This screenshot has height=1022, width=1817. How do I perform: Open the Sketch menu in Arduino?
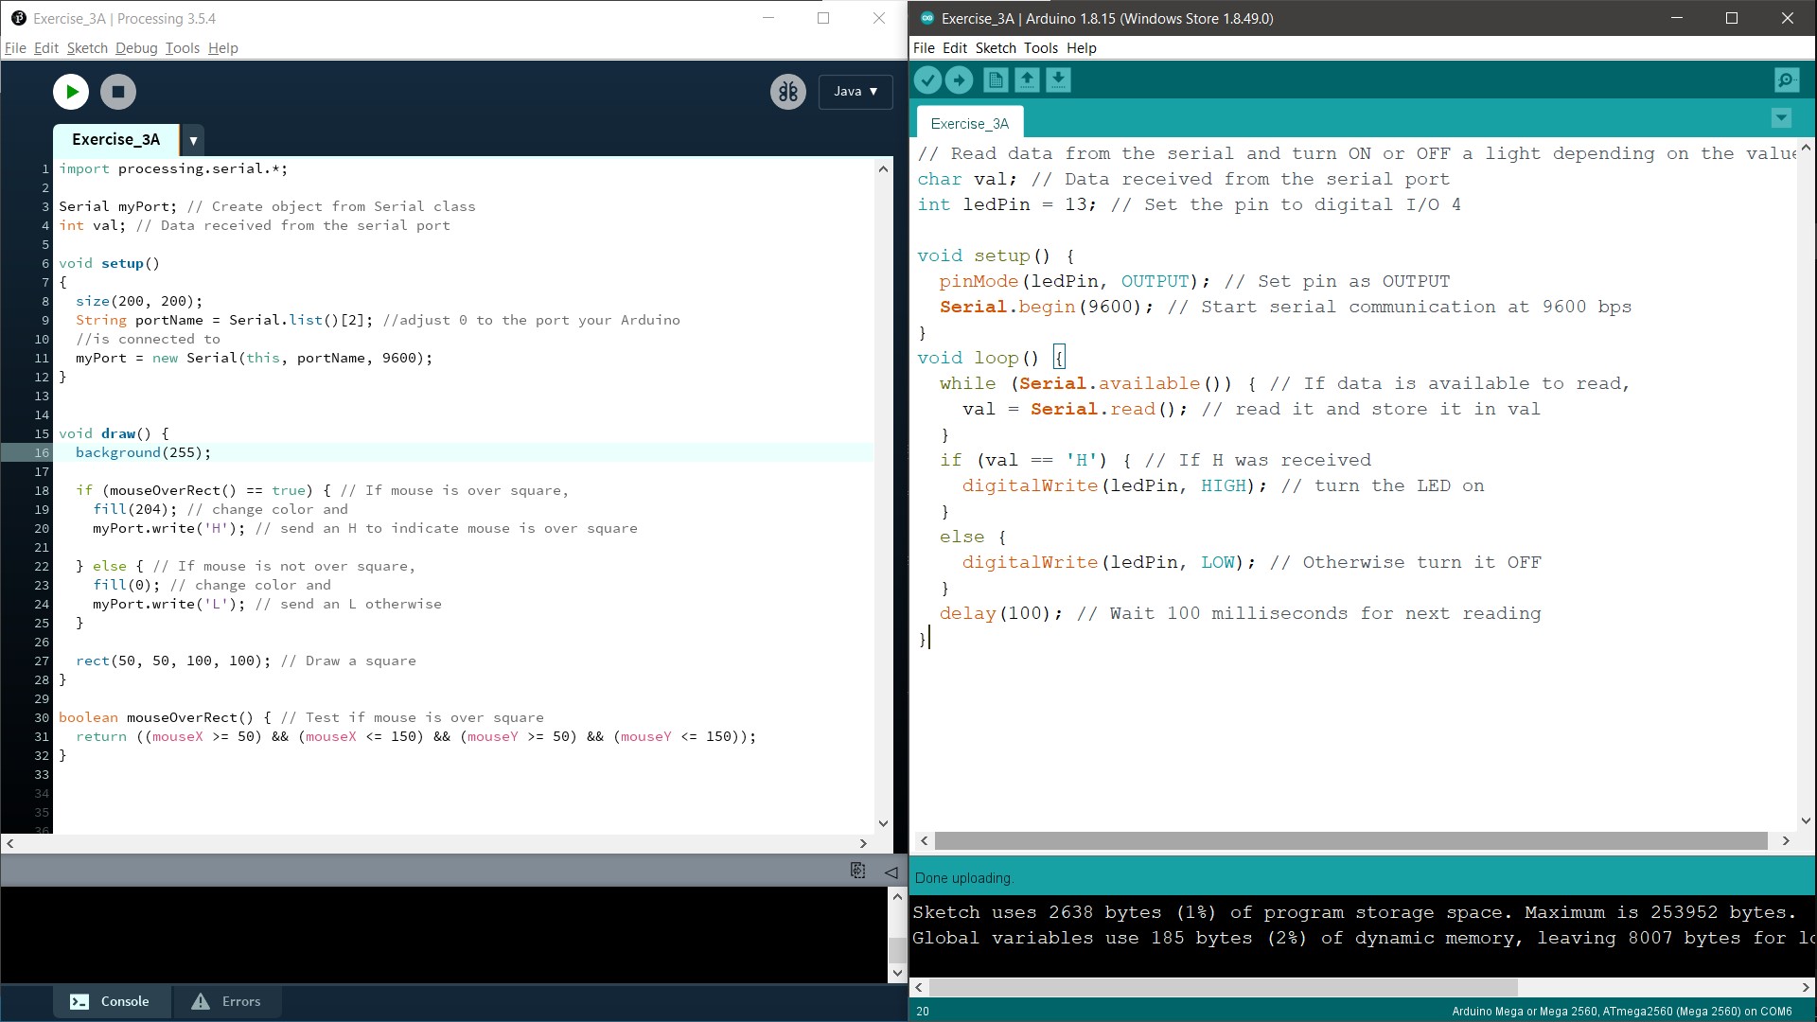point(996,48)
